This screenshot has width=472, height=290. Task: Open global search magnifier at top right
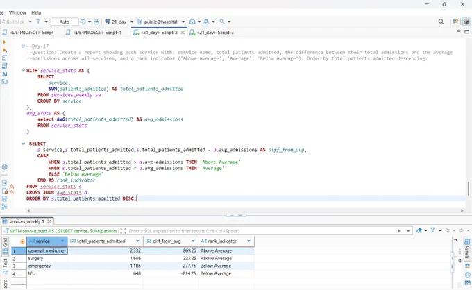(x=441, y=22)
